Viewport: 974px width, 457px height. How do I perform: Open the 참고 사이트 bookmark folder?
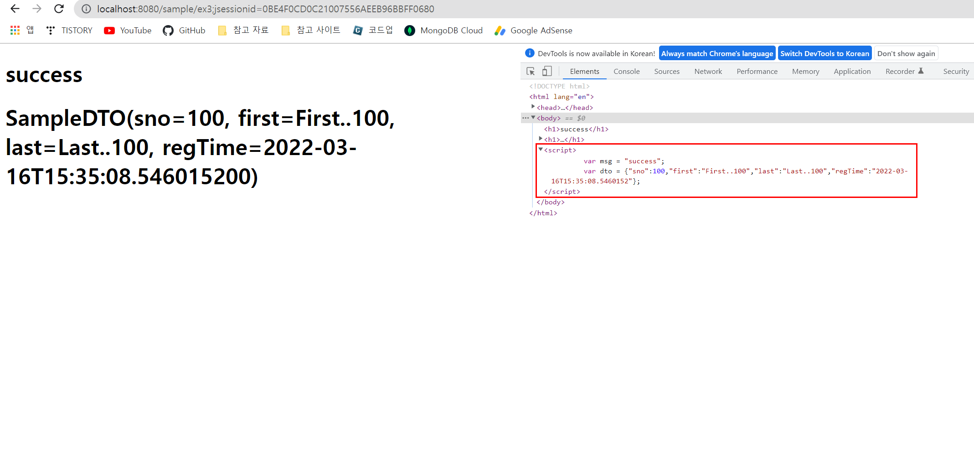pos(311,31)
